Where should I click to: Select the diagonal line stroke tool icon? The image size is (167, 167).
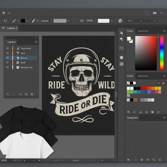click(x=14, y=21)
